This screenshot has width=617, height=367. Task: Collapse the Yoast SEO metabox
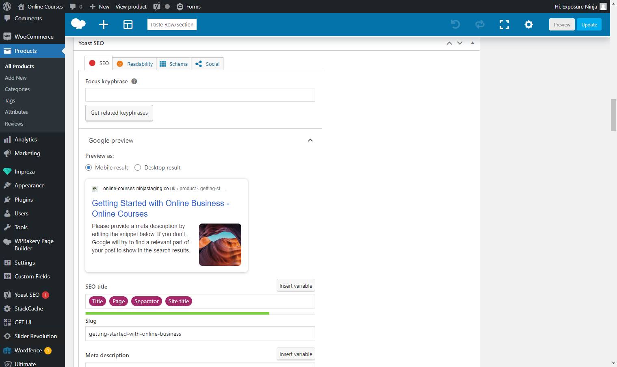pos(472,43)
